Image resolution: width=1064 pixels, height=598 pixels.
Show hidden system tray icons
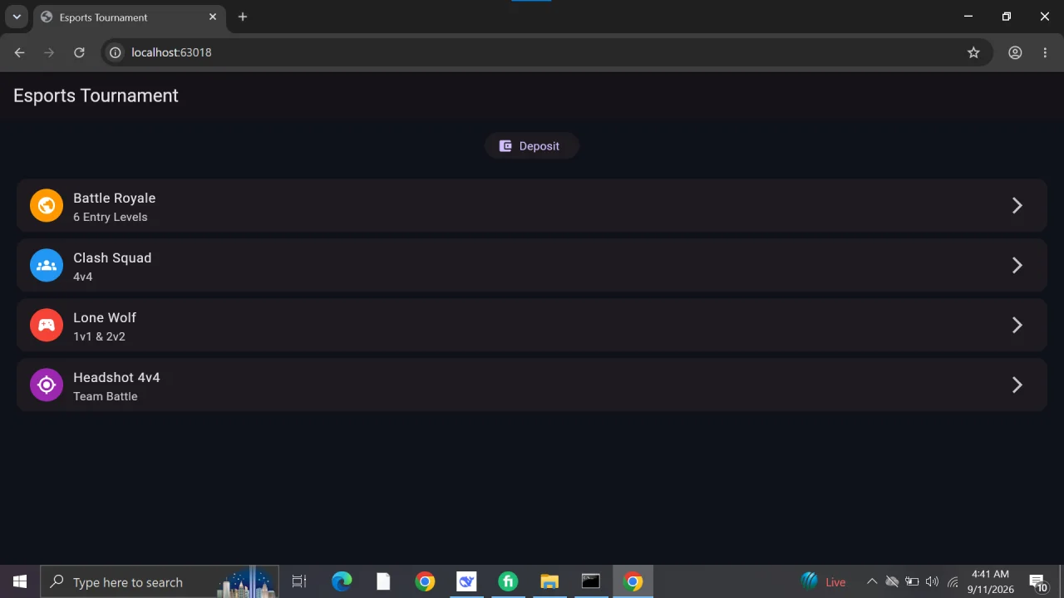click(872, 581)
